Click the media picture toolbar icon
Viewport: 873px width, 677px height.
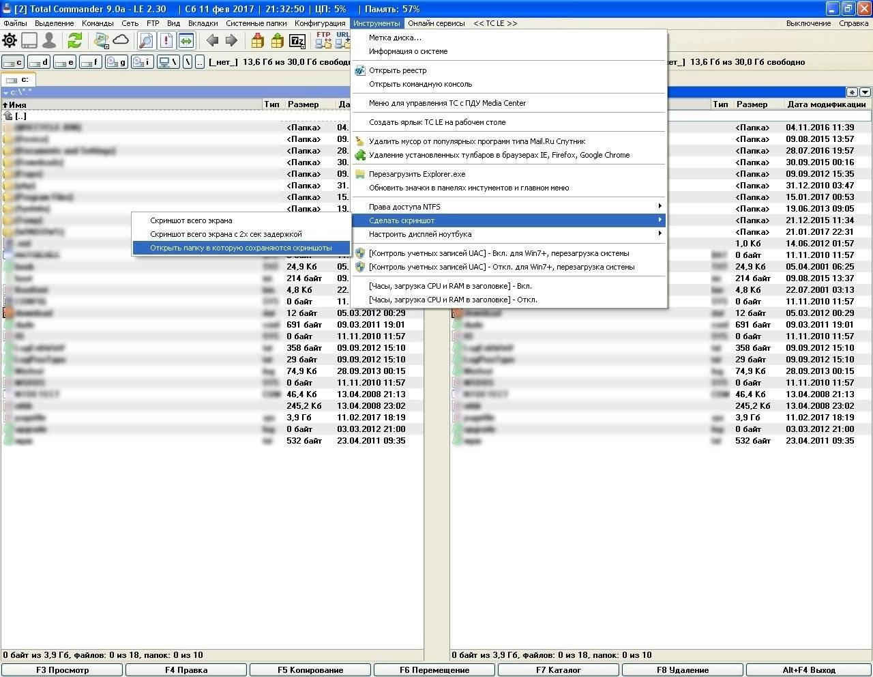point(101,40)
